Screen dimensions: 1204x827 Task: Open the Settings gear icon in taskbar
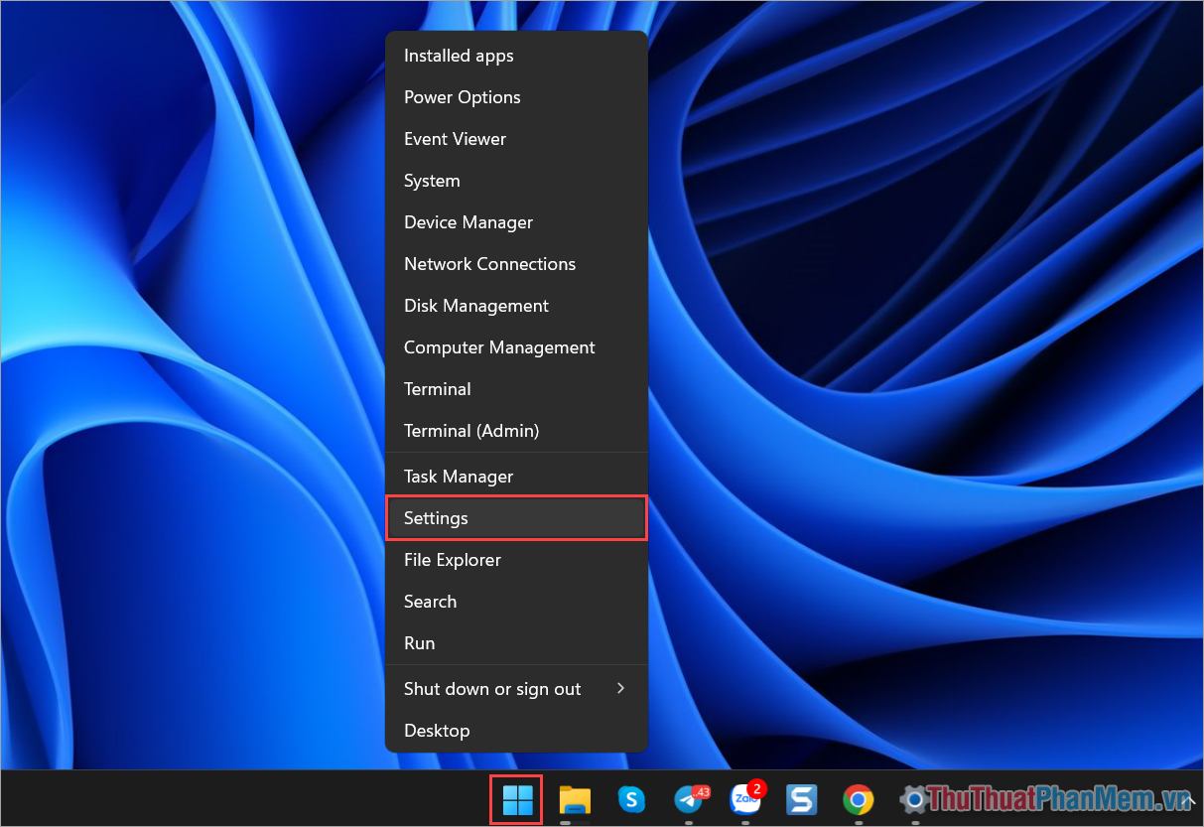tap(913, 799)
